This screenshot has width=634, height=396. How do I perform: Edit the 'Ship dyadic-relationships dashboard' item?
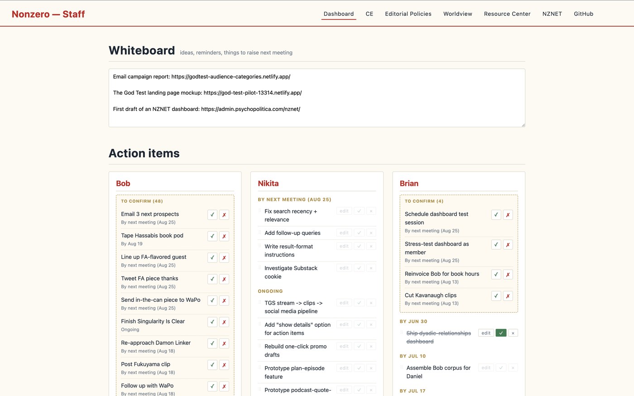click(x=486, y=333)
